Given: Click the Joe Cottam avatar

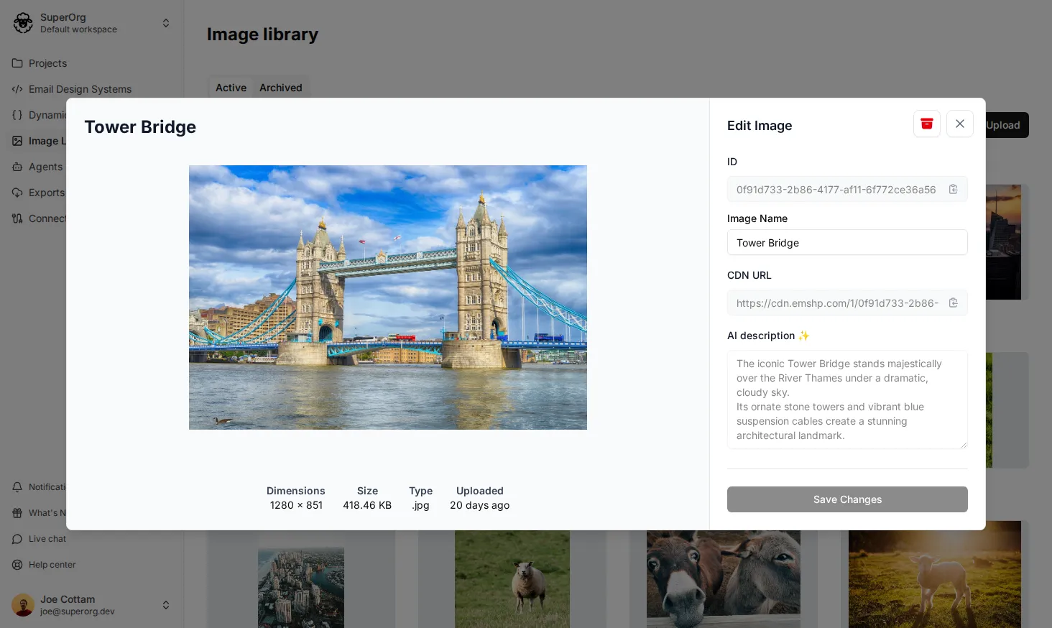Looking at the screenshot, I should click(23, 605).
